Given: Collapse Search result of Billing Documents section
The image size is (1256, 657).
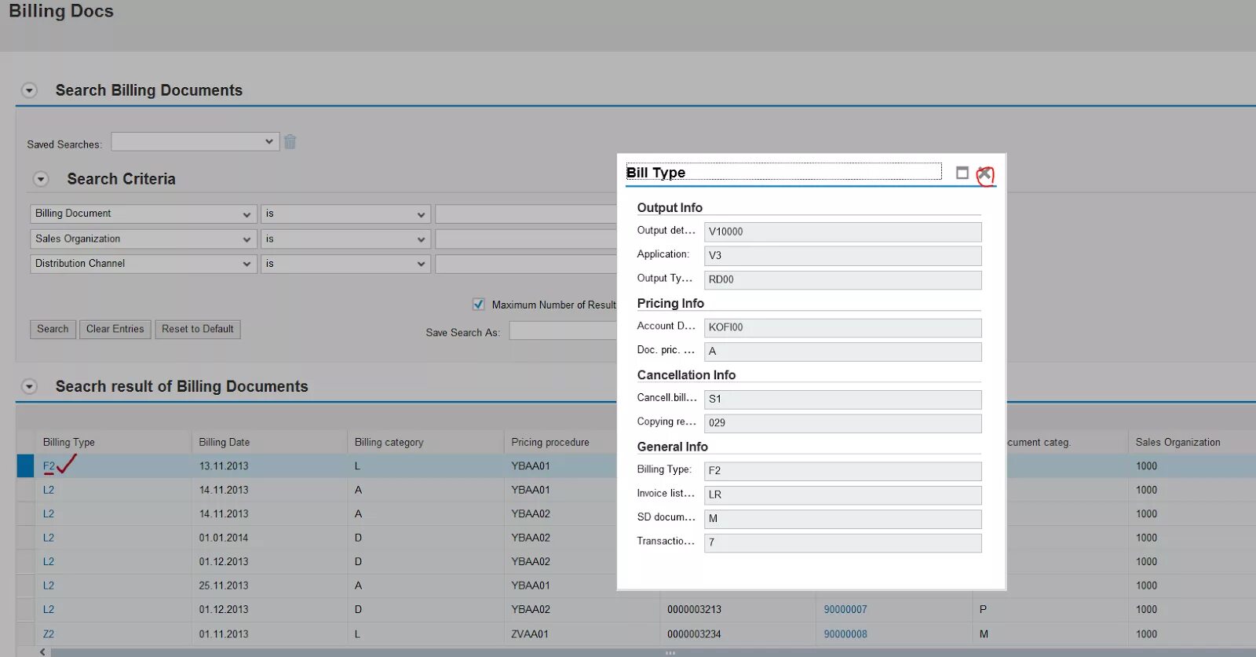Looking at the screenshot, I should (x=29, y=386).
